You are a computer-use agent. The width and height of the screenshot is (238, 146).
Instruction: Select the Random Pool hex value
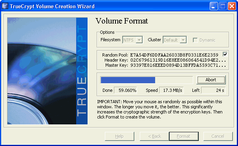(174, 55)
